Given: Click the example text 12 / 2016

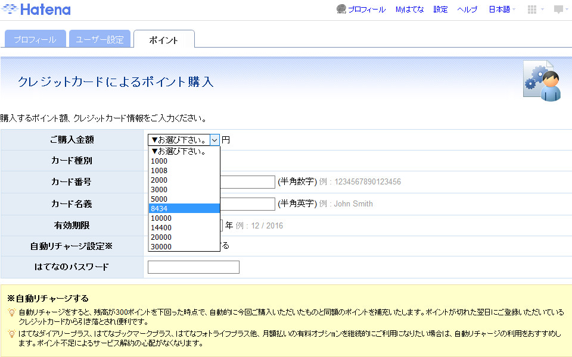Looking at the screenshot, I should click(x=267, y=226).
